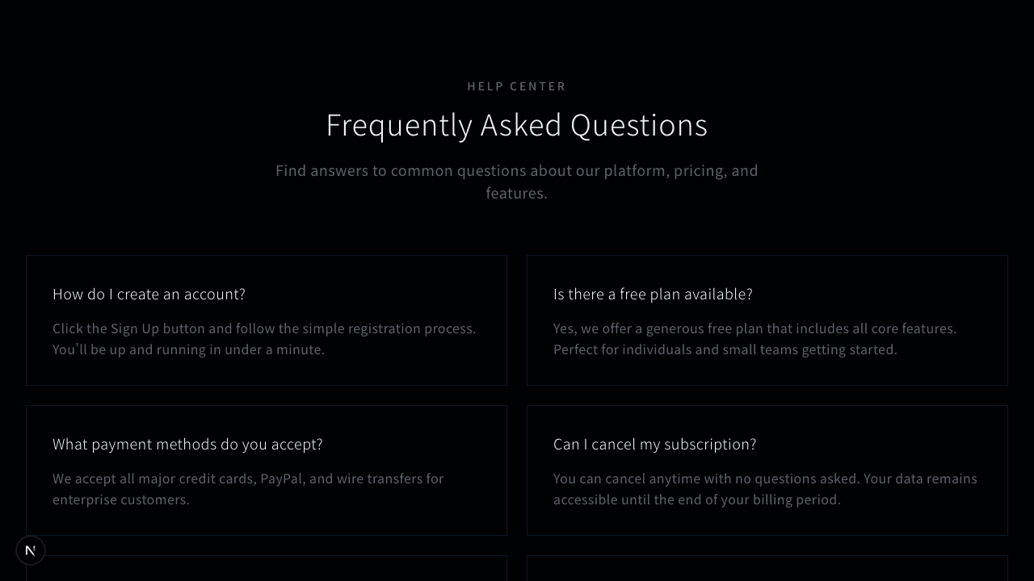Open "What payment methods do you accept?" question
The width and height of the screenshot is (1034, 581).
point(187,445)
